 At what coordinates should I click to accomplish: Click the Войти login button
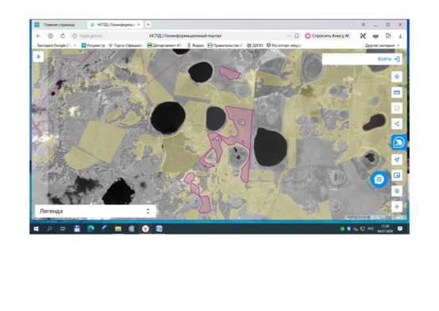coord(389,59)
